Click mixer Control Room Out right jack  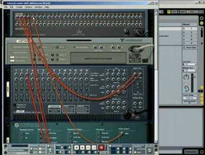coord(140,103)
